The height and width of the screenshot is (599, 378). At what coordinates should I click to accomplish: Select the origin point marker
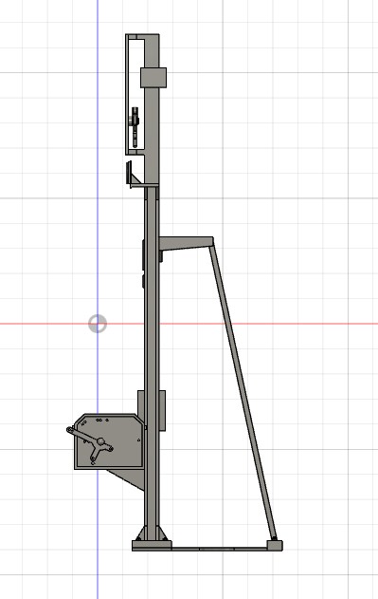click(x=98, y=324)
